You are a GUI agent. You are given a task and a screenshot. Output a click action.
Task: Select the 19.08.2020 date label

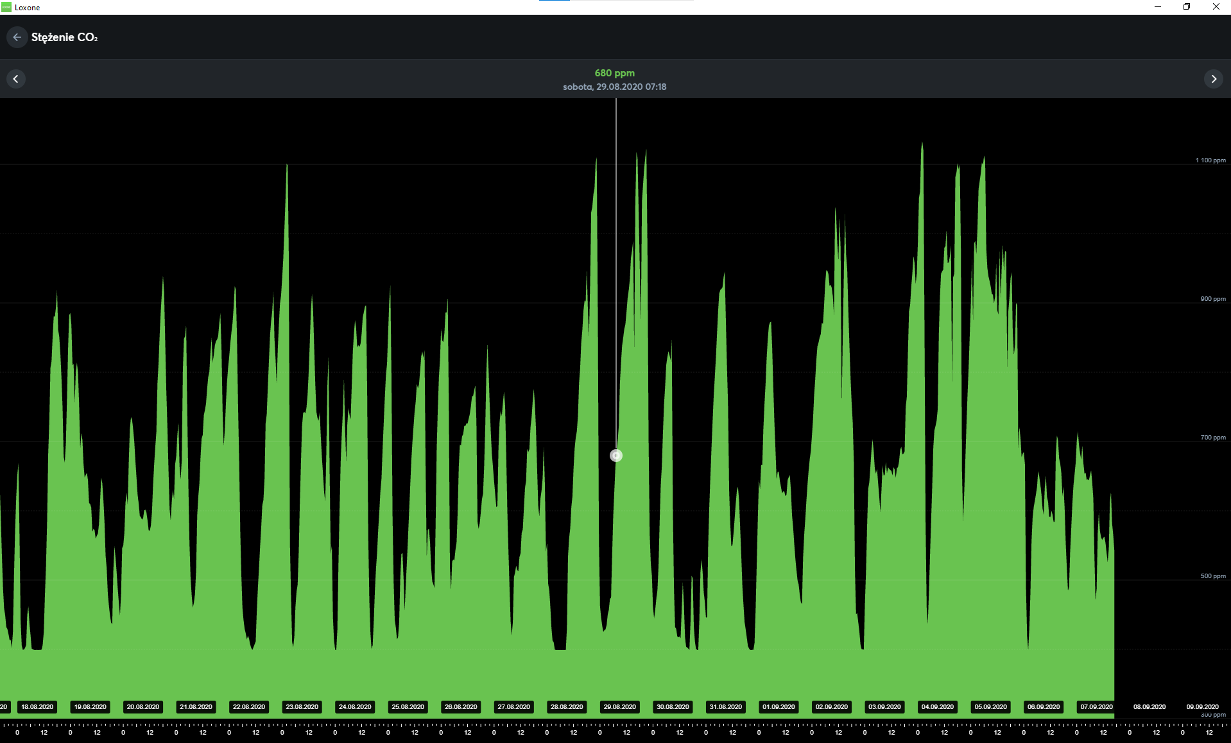point(90,707)
